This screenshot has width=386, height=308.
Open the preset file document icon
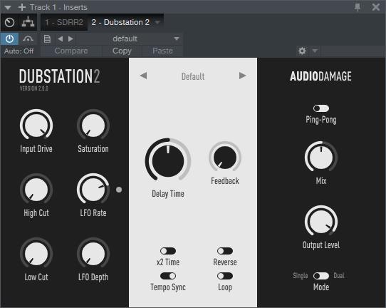(x=47, y=38)
